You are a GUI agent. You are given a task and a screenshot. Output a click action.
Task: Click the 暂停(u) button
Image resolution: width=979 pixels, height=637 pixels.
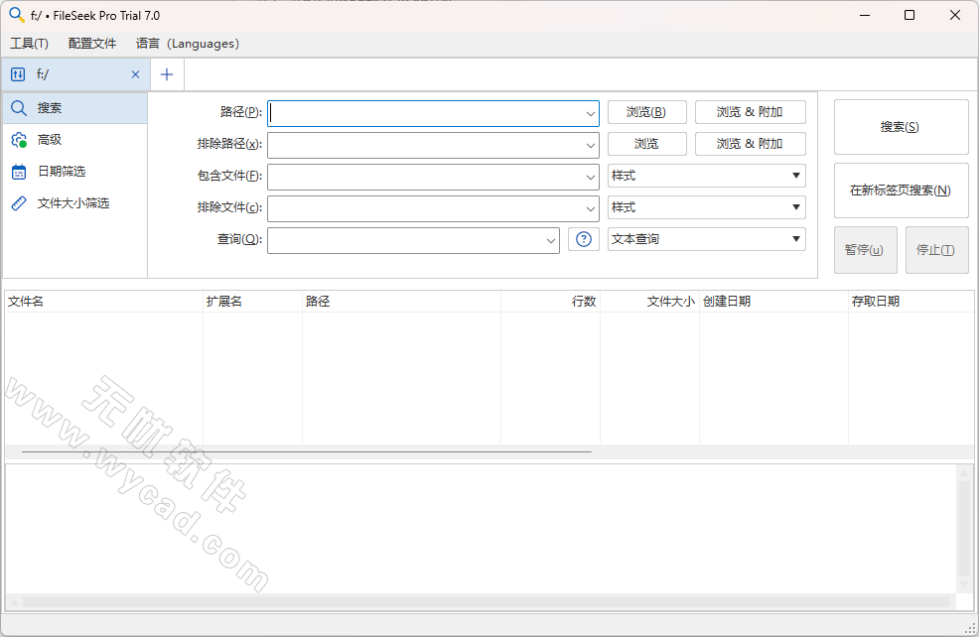coord(866,250)
